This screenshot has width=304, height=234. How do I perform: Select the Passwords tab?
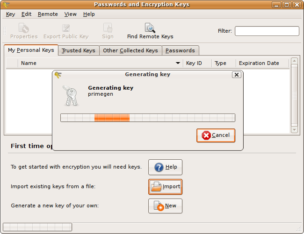click(180, 50)
